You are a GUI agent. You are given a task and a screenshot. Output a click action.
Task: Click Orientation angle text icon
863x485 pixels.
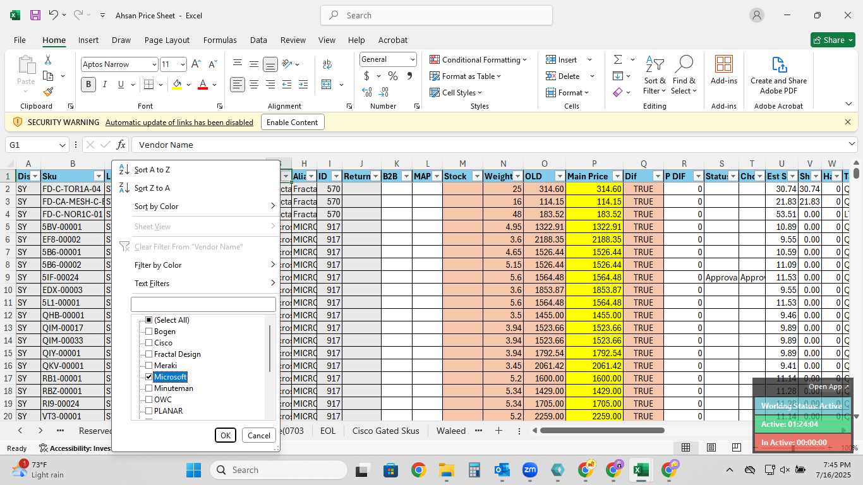pyautogui.click(x=287, y=64)
